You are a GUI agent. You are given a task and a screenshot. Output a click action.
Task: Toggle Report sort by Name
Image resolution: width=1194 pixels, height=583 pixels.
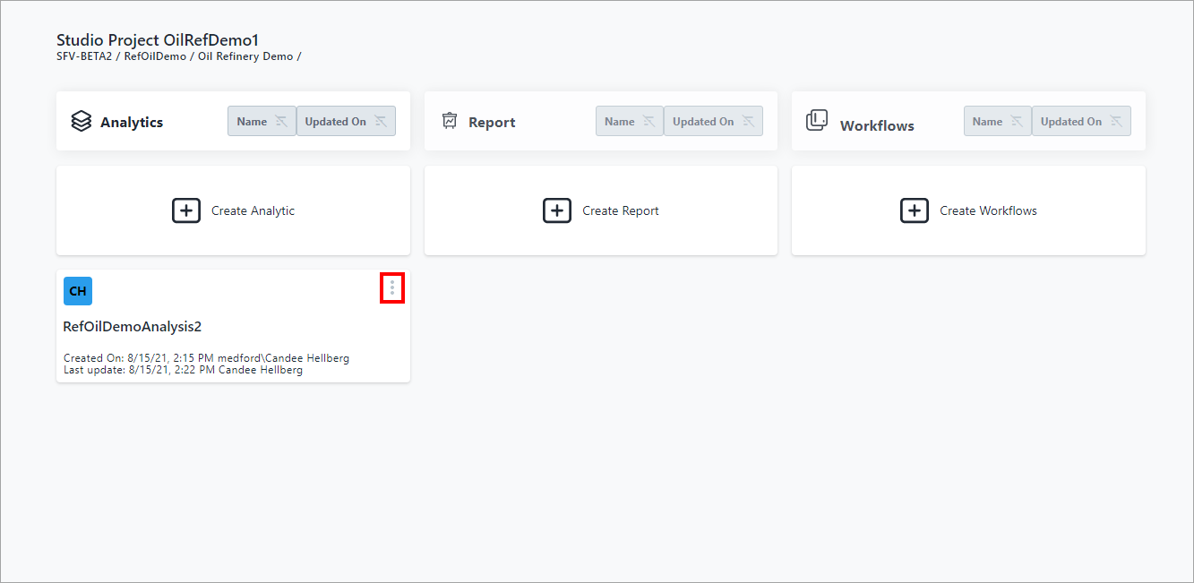630,122
